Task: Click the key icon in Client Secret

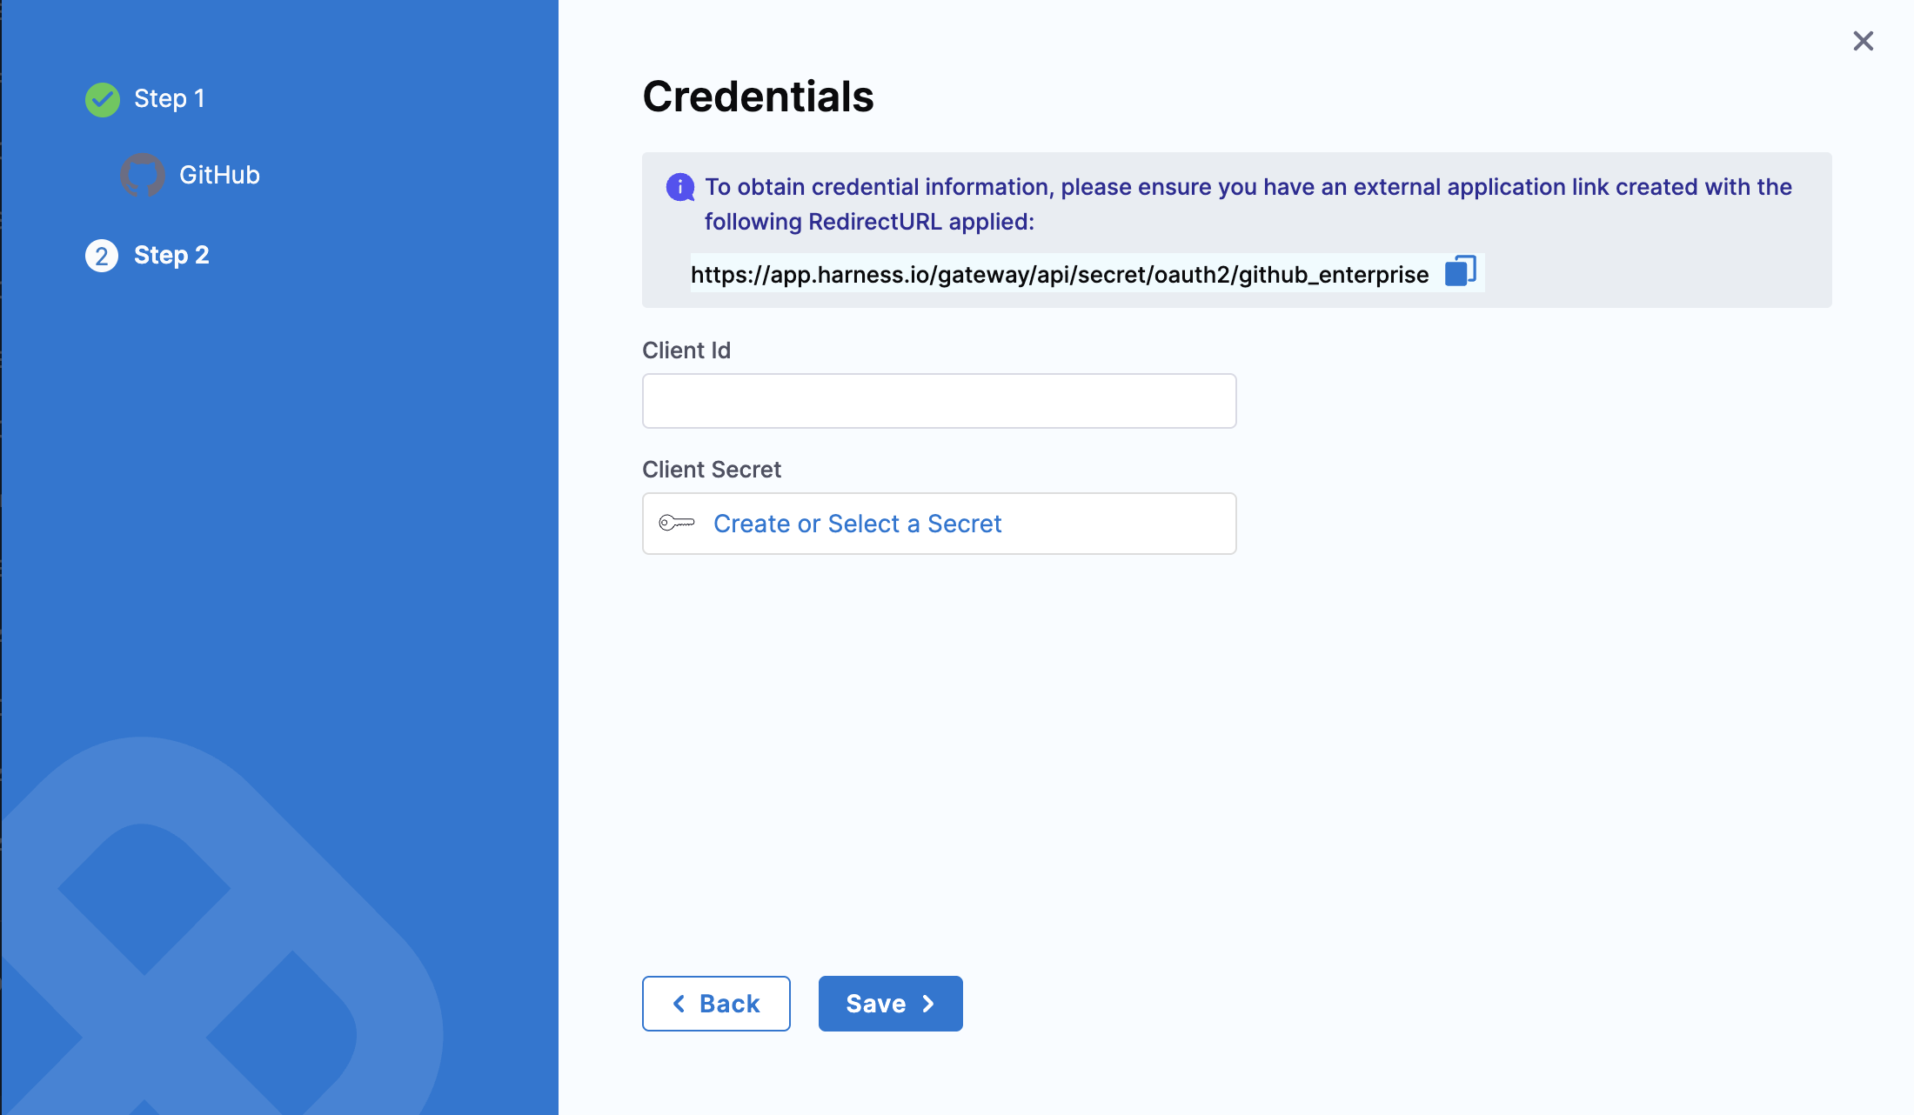Action: (x=676, y=524)
